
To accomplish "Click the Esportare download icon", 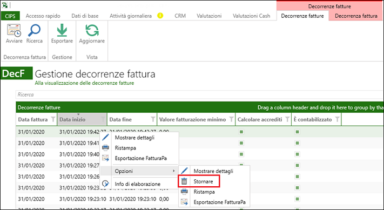I will [62, 30].
